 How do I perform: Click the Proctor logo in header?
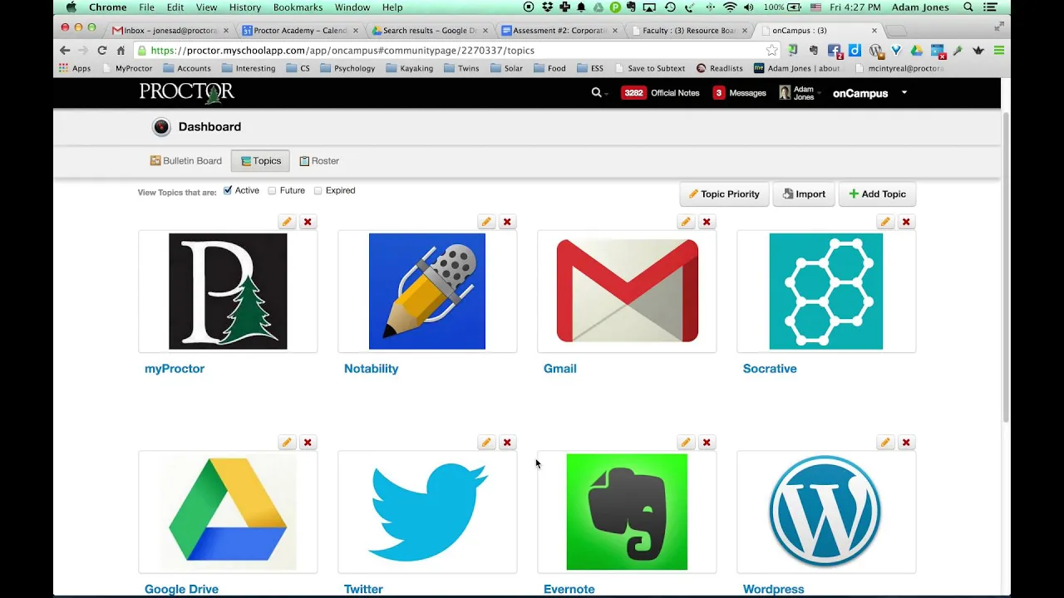[x=187, y=92]
